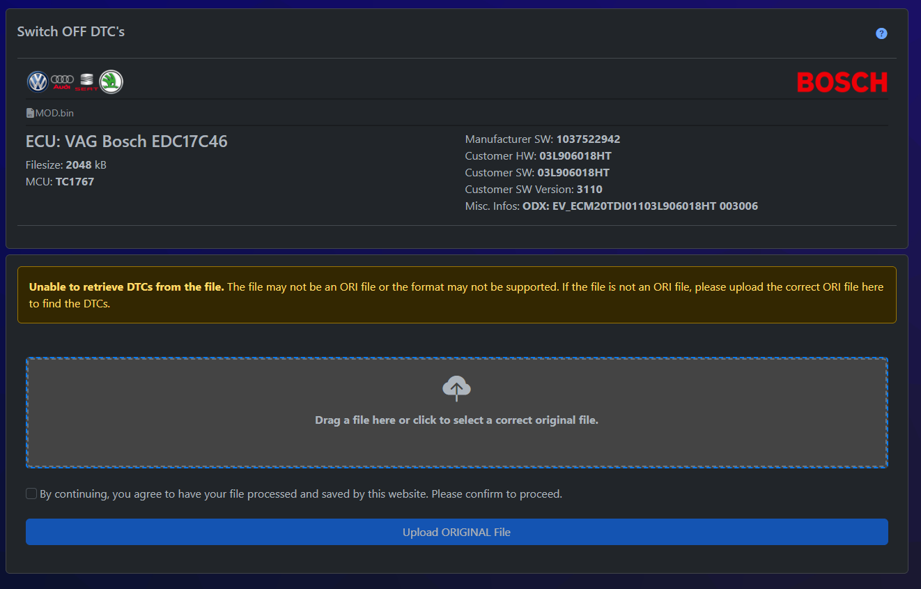
Task: Click the 'Drag a file here' drop zone text
Action: click(x=456, y=420)
